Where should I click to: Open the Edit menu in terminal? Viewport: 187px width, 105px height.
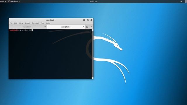click(x=16, y=23)
